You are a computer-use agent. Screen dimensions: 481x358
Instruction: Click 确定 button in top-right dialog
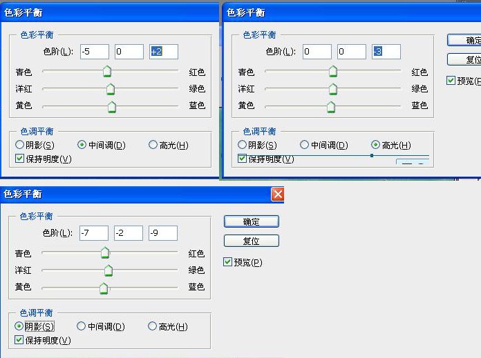(464, 40)
